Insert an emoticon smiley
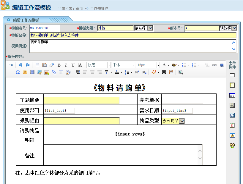Image resolution: width=243 pixels, height=184 pixels. point(25,72)
